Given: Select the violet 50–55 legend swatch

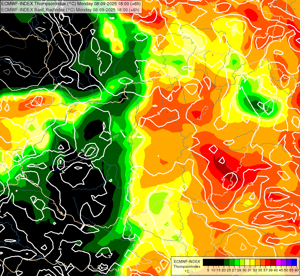Looking at the screenshot, I should click(x=289, y=263).
